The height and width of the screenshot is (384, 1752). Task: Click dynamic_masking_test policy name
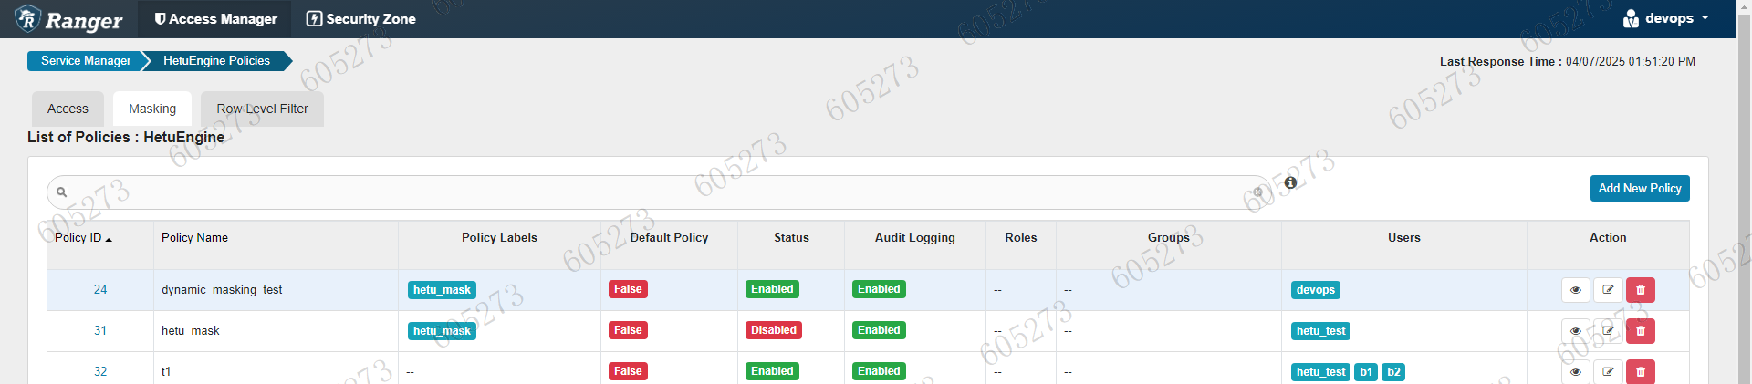pyautogui.click(x=222, y=290)
